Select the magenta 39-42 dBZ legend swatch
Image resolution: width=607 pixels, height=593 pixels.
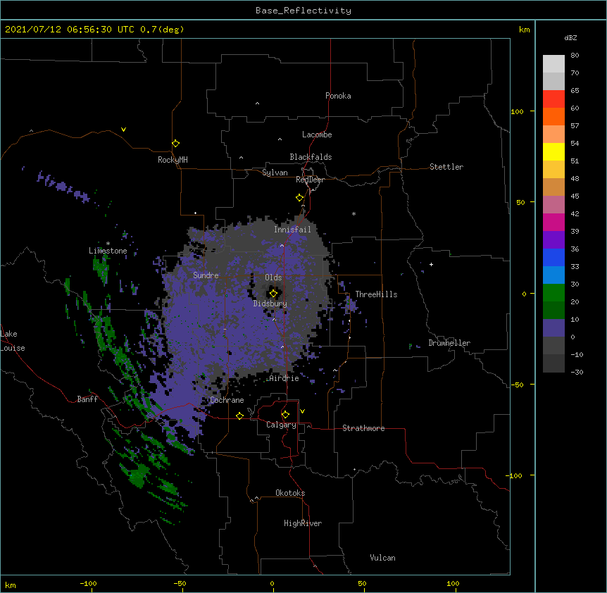[x=553, y=222]
